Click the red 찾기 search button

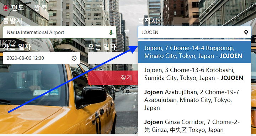113,78
